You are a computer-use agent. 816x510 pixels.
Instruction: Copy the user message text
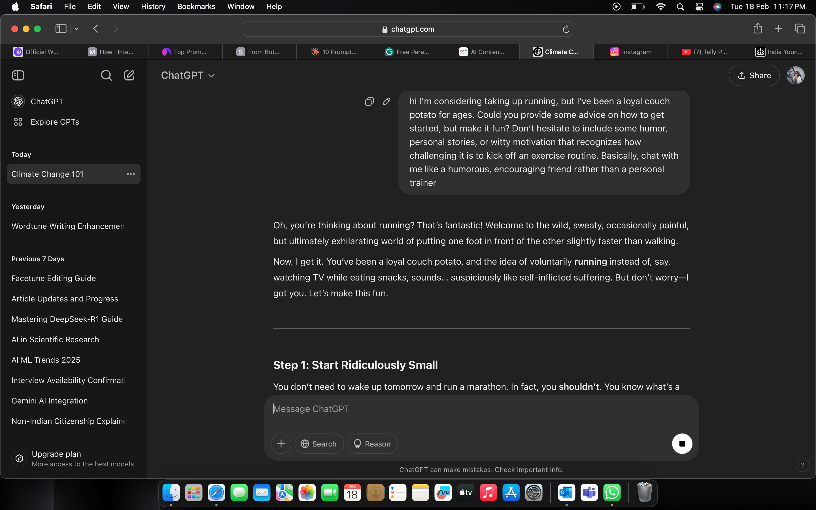point(369,101)
